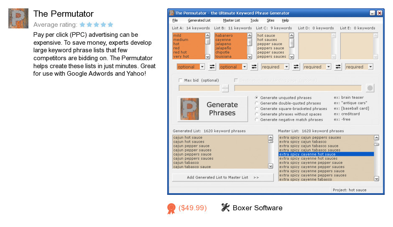Click first star of average rating
This screenshot has width=393, height=227.
[x=82, y=25]
